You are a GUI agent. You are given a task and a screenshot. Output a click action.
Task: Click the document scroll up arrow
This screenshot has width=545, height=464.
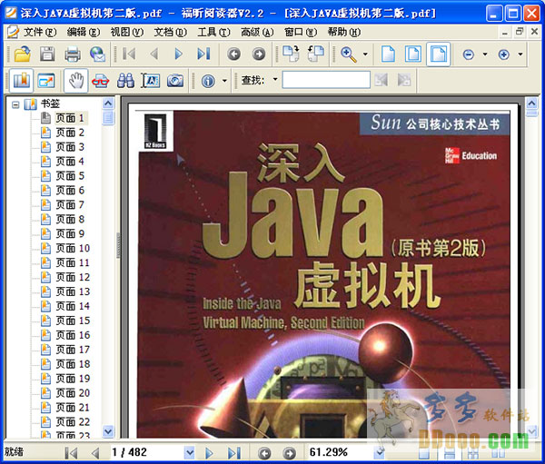pyautogui.click(x=531, y=104)
